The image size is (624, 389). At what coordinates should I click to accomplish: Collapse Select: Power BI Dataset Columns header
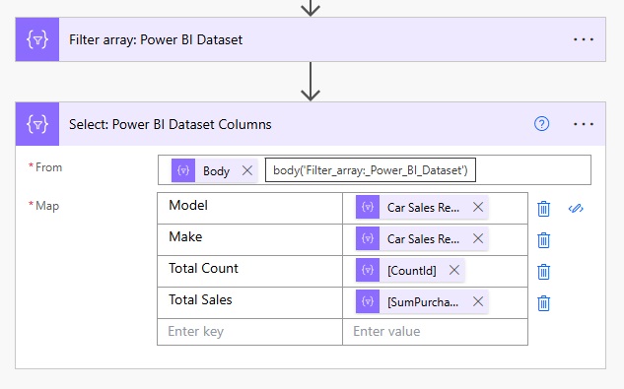click(311, 124)
